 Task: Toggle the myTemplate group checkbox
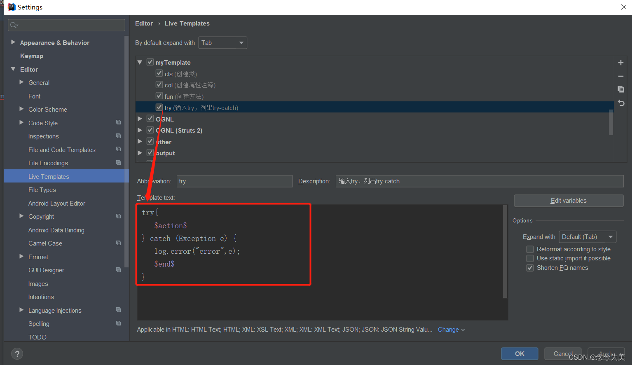150,62
